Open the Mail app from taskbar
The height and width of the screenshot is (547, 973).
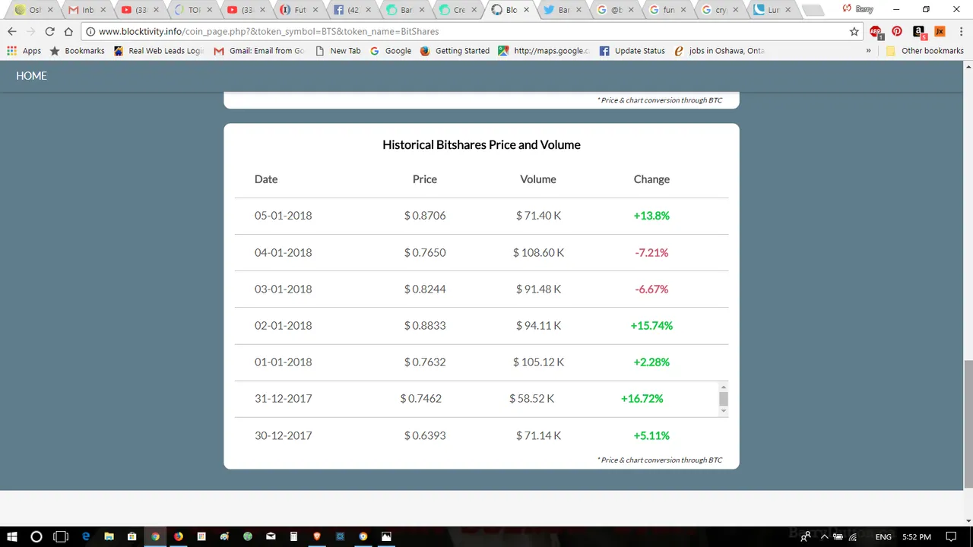point(271,536)
